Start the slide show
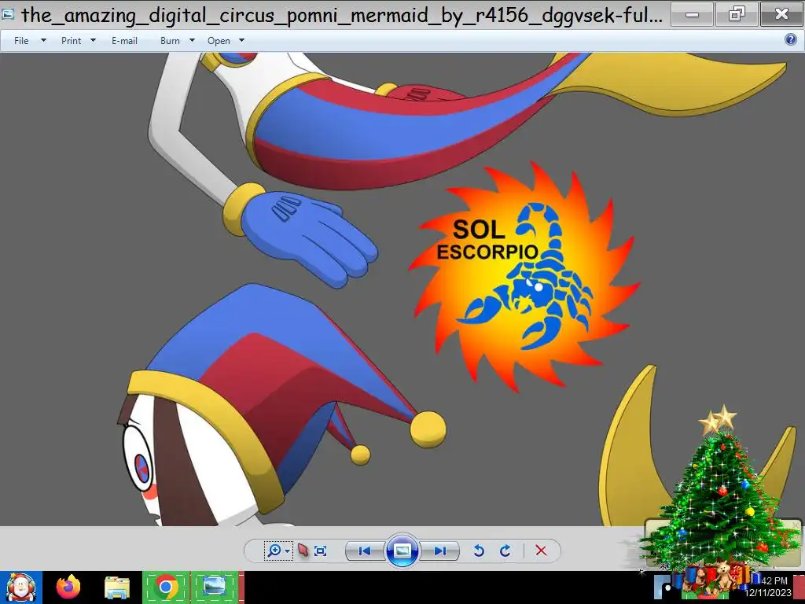The height and width of the screenshot is (604, 805). point(402,551)
